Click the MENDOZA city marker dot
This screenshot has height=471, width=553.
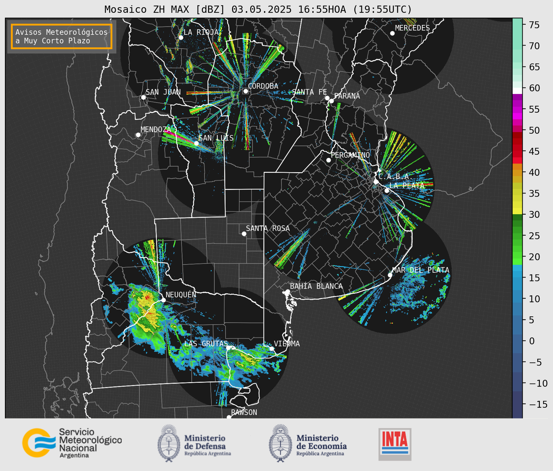[x=138, y=135]
